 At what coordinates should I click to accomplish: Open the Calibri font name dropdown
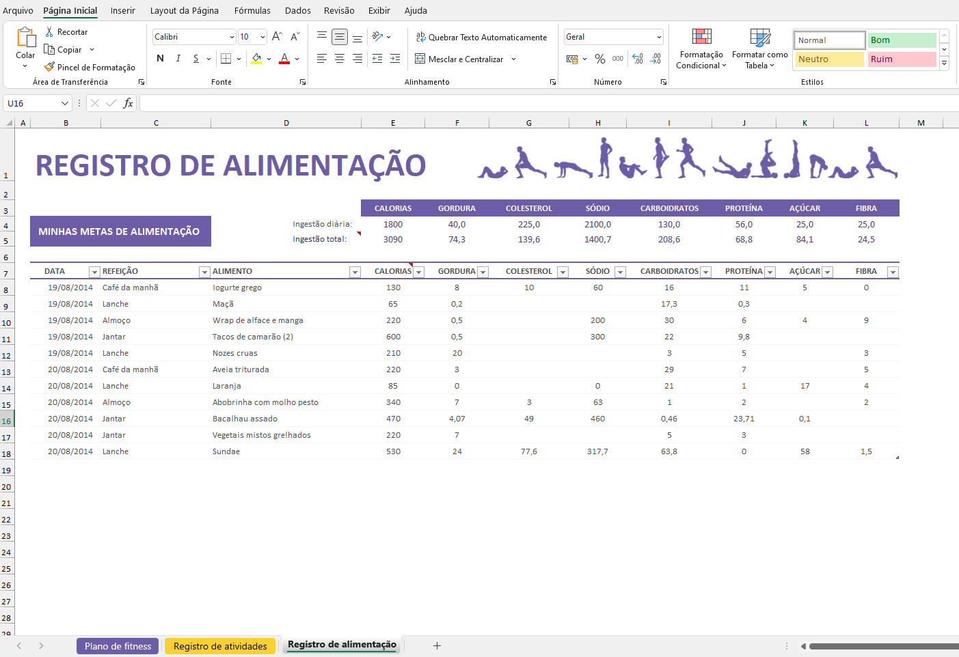(232, 37)
